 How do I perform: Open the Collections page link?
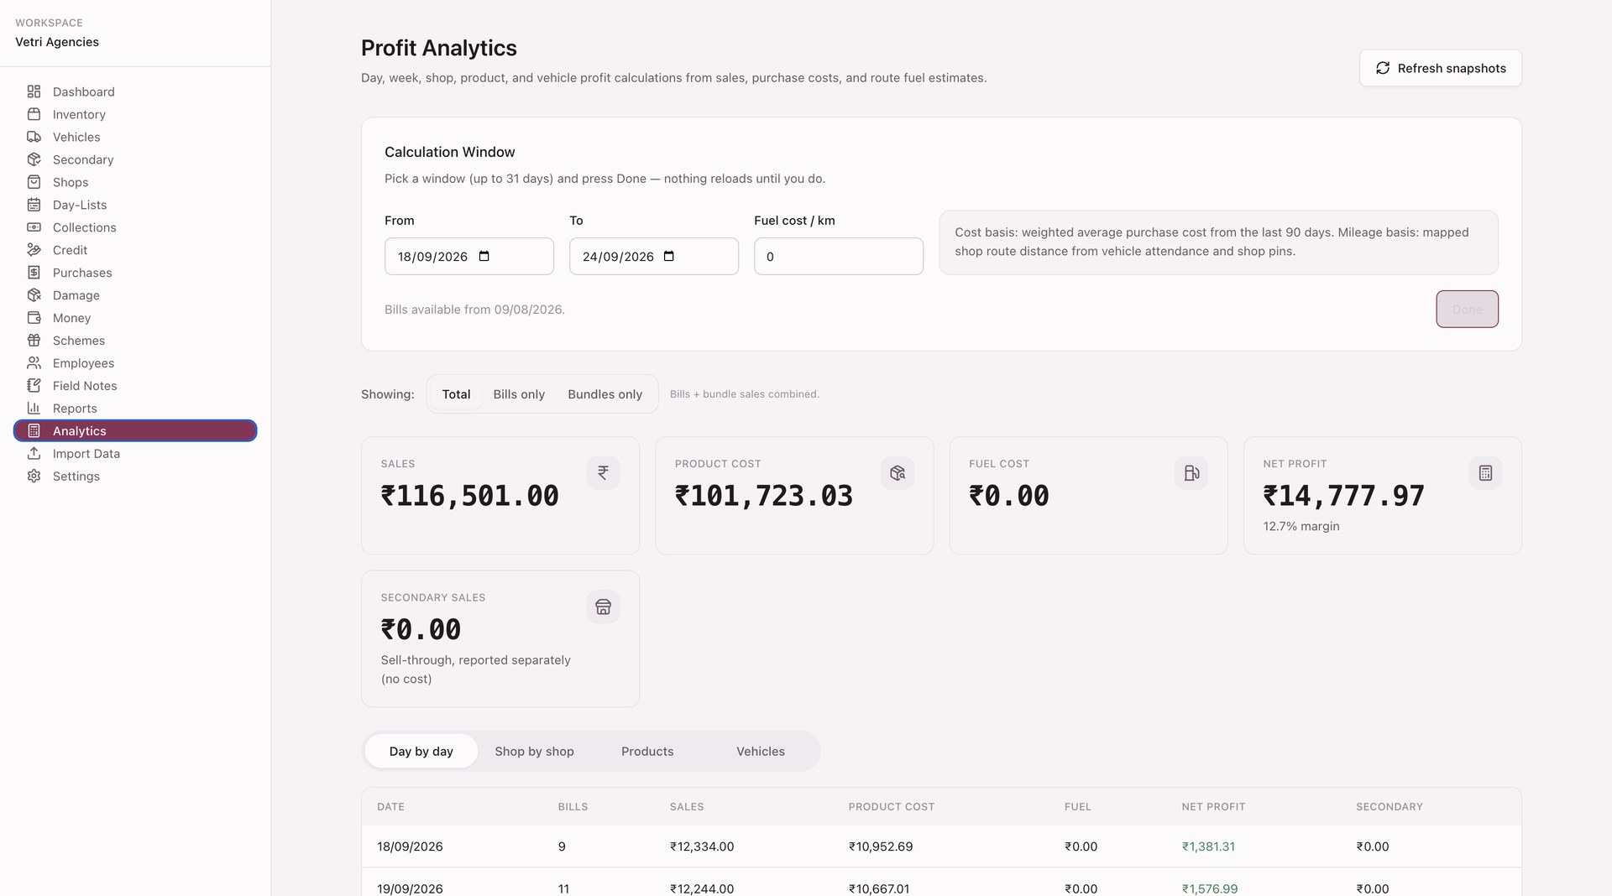click(135, 227)
